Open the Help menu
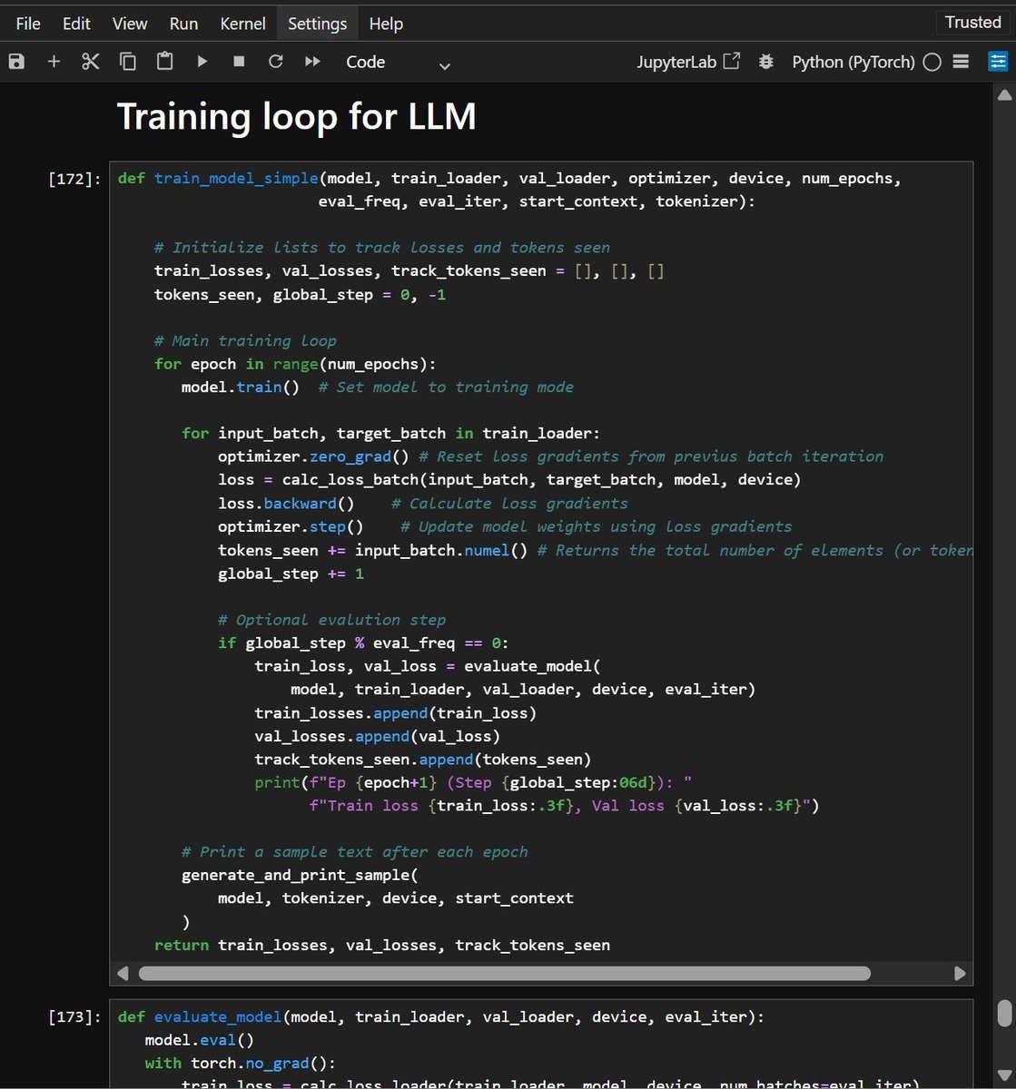Viewport: 1016px width, 1089px height. (386, 24)
